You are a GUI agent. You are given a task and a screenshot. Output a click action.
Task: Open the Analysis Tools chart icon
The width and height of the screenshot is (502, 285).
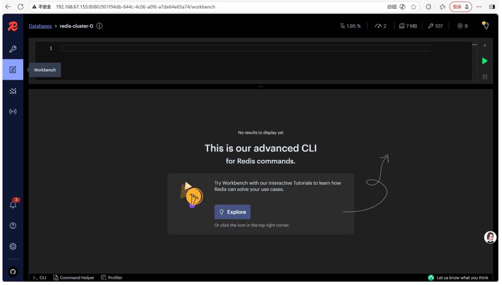[13, 91]
